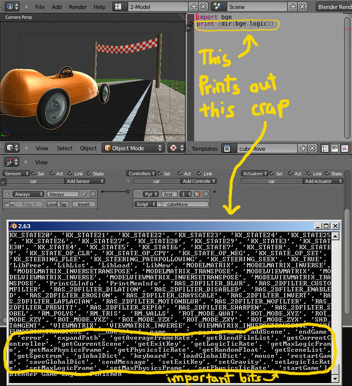Enable the Level triggering button
Viewport: 352px width, 386px height.
[51, 205]
